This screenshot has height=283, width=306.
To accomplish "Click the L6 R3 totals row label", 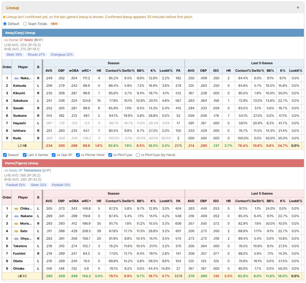I will click(22, 276).
